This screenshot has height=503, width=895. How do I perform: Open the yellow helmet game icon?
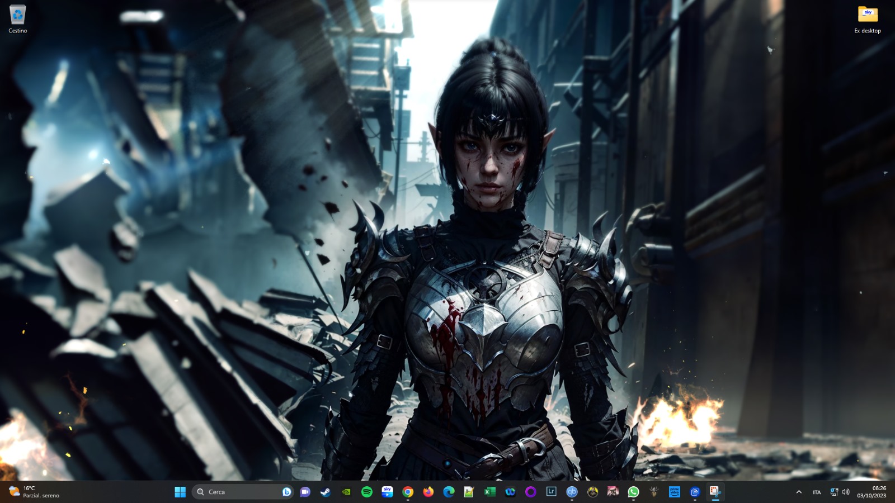point(592,492)
